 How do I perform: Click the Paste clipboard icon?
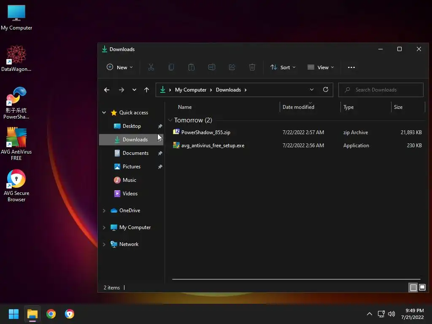192,67
